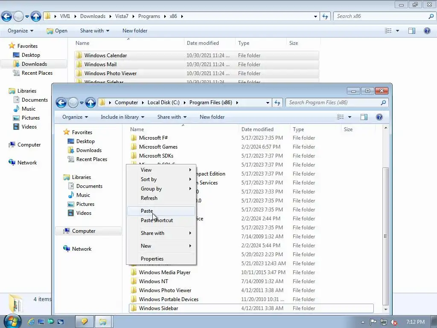
Task: Open Sort by submenu
Action: [161, 179]
